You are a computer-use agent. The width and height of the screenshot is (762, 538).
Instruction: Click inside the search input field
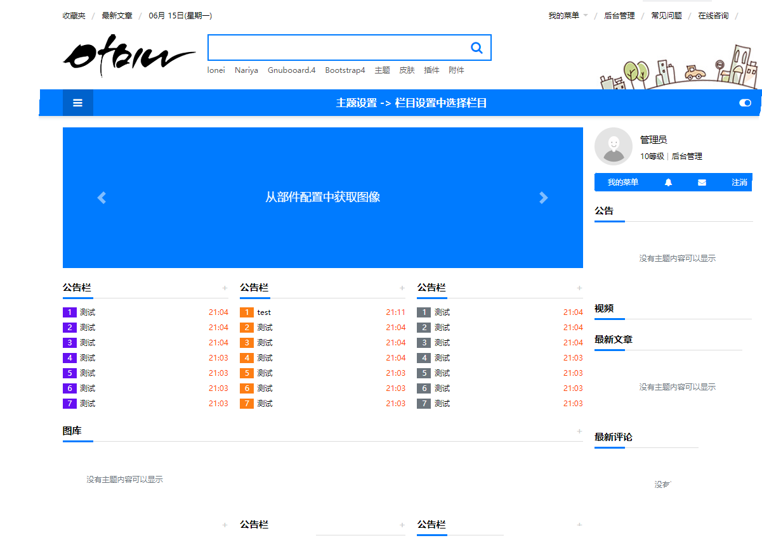(336, 48)
